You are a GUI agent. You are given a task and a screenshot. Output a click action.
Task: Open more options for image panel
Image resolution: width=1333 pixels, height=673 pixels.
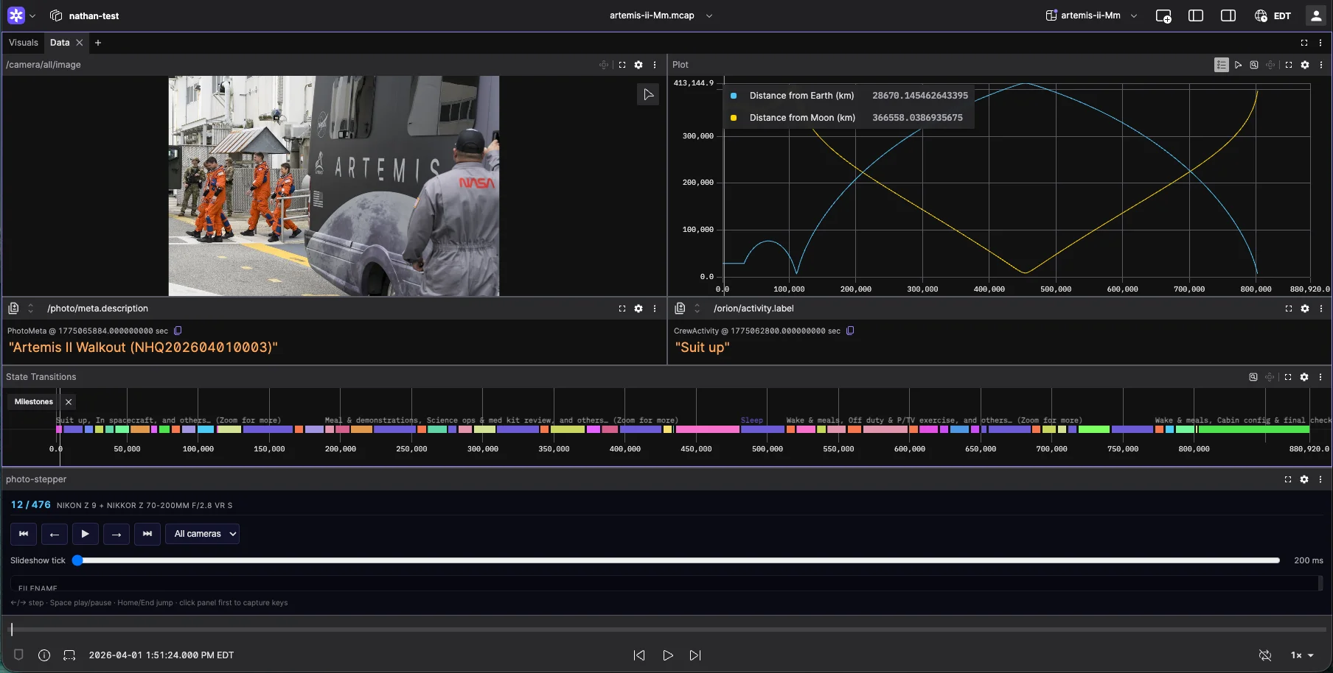(655, 65)
